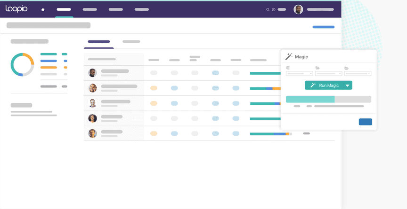Click the Magic panel progress bar

[329, 99]
